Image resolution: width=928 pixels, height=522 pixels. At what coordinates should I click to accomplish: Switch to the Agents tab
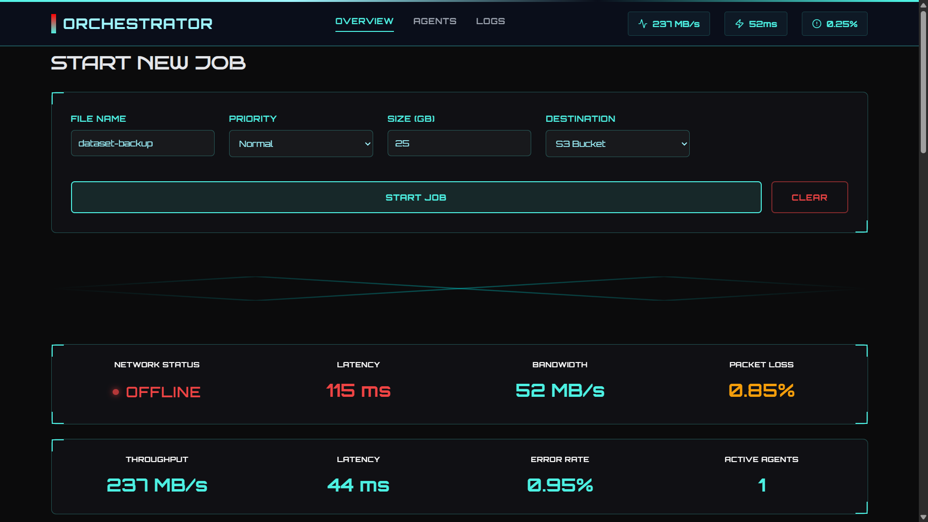tap(435, 21)
